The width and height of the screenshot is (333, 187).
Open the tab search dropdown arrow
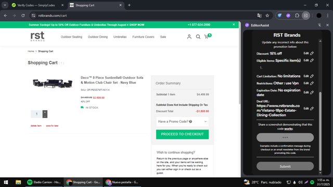(x=5, y=5)
